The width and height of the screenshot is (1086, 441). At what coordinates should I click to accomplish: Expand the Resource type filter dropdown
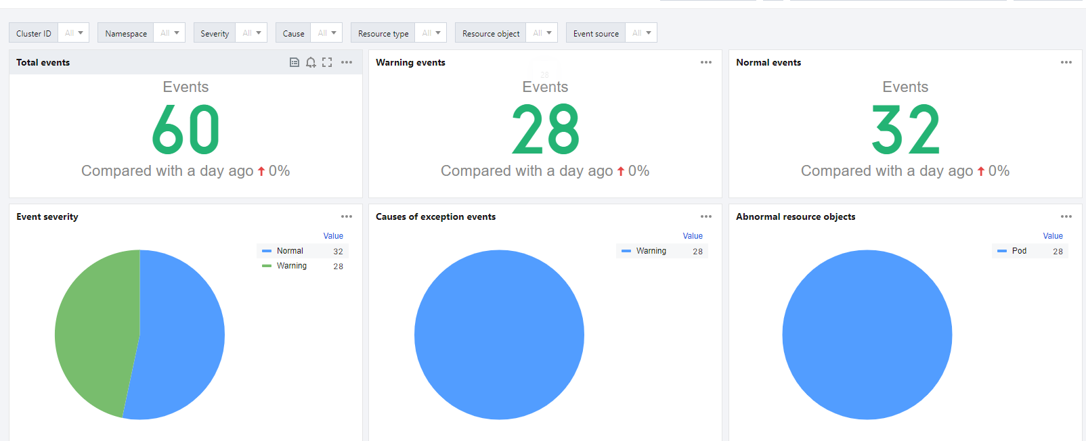431,33
